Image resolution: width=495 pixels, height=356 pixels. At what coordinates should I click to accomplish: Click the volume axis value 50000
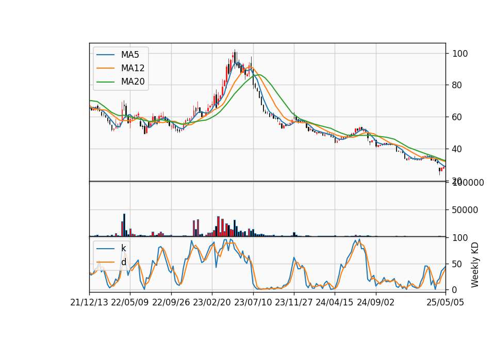[465, 210]
